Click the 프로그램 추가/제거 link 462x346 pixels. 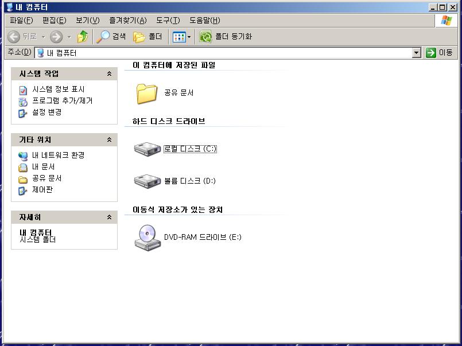coord(62,101)
